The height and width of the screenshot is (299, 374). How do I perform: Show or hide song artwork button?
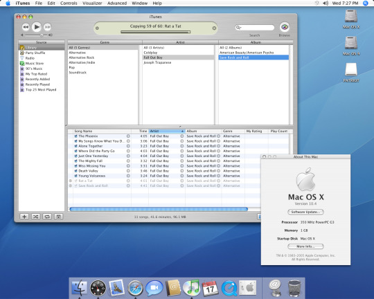pos(59,217)
